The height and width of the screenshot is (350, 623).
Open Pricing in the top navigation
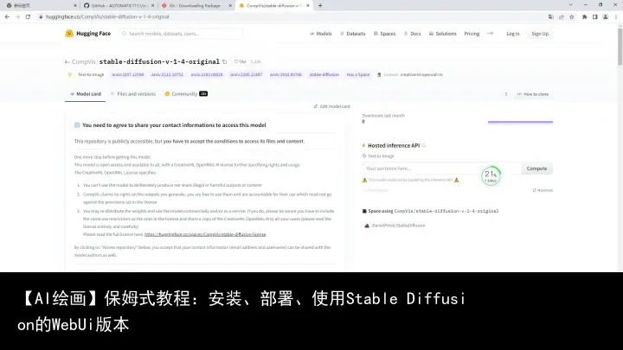pyautogui.click(x=472, y=34)
